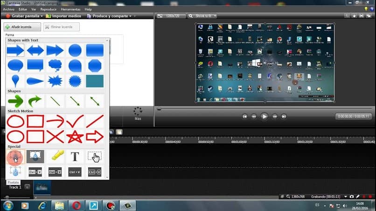
Task: Select the red sketch oval
Action: (x=15, y=122)
